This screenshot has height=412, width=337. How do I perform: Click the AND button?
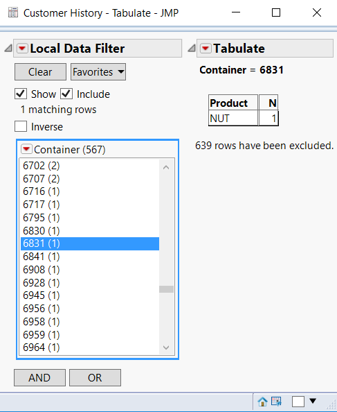[39, 377]
